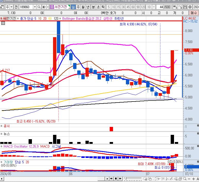
Task: Select the 주 weekly period tab
Action: [78, 7]
